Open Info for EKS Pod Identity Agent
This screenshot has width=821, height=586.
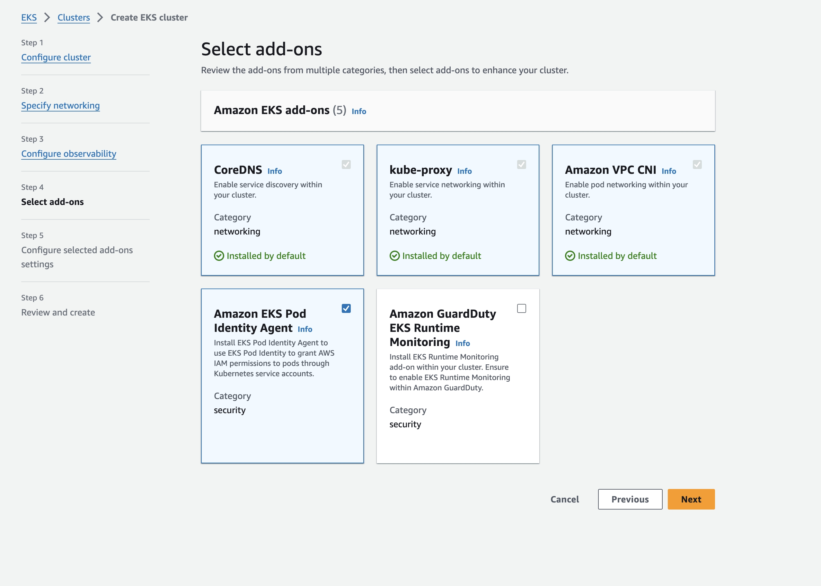[x=305, y=329]
